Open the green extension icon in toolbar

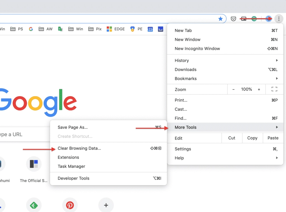pos(254,19)
